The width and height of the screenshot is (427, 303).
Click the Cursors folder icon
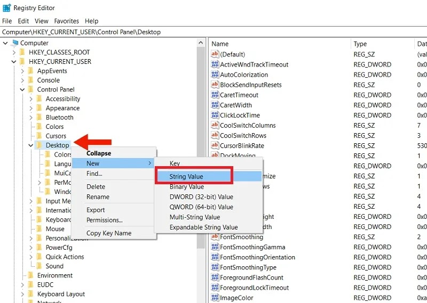pos(39,136)
